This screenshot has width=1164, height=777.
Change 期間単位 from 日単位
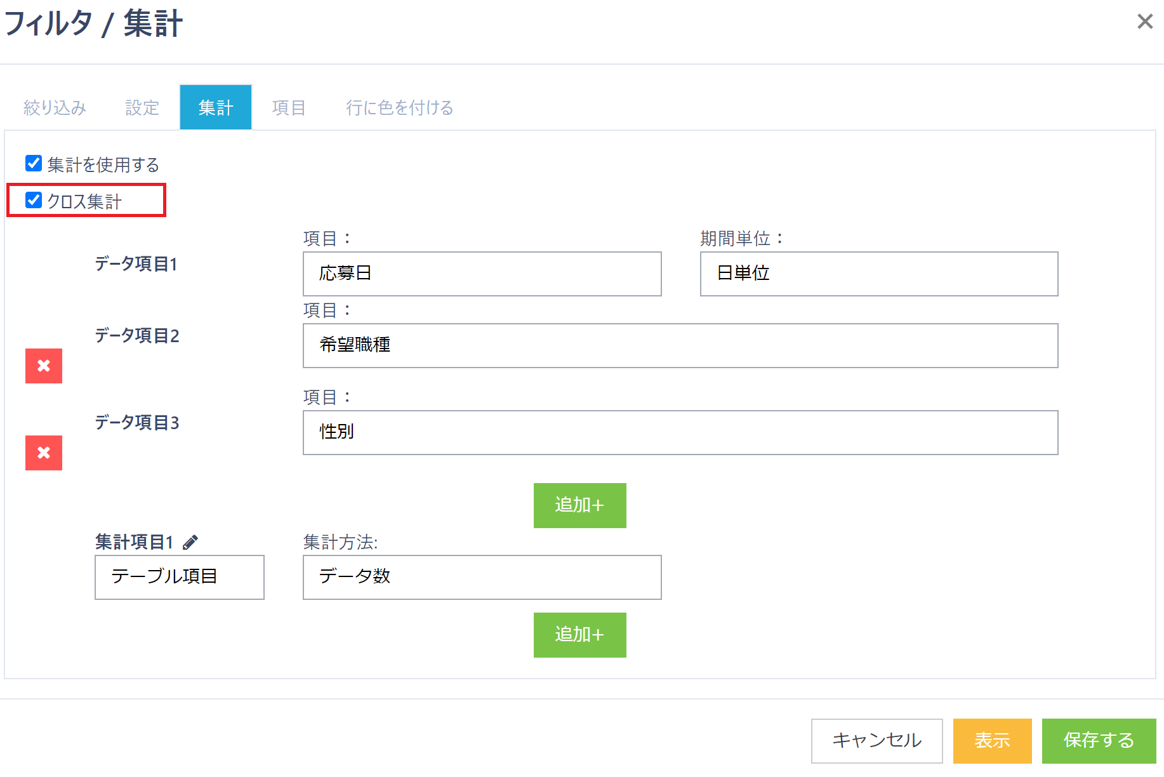878,274
